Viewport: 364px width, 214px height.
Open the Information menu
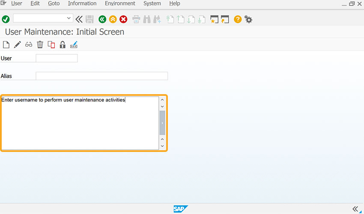(x=82, y=3)
